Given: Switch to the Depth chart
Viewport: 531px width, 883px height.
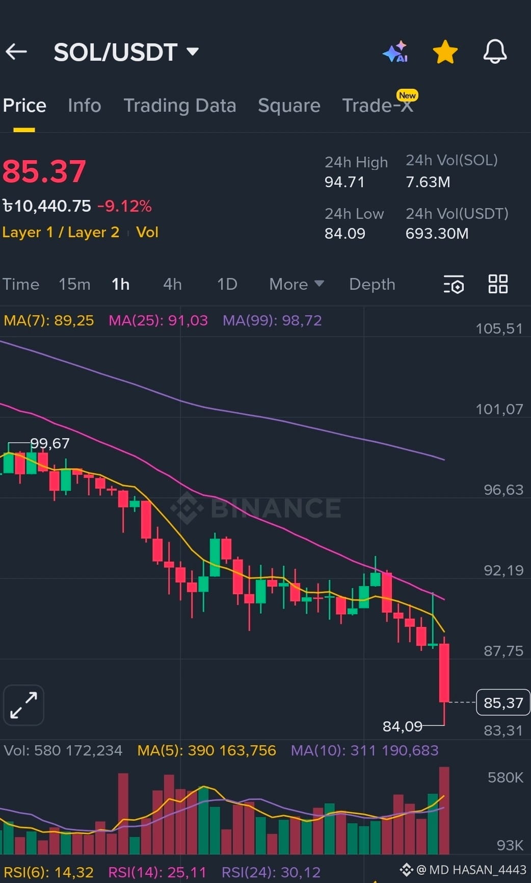Looking at the screenshot, I should (372, 284).
